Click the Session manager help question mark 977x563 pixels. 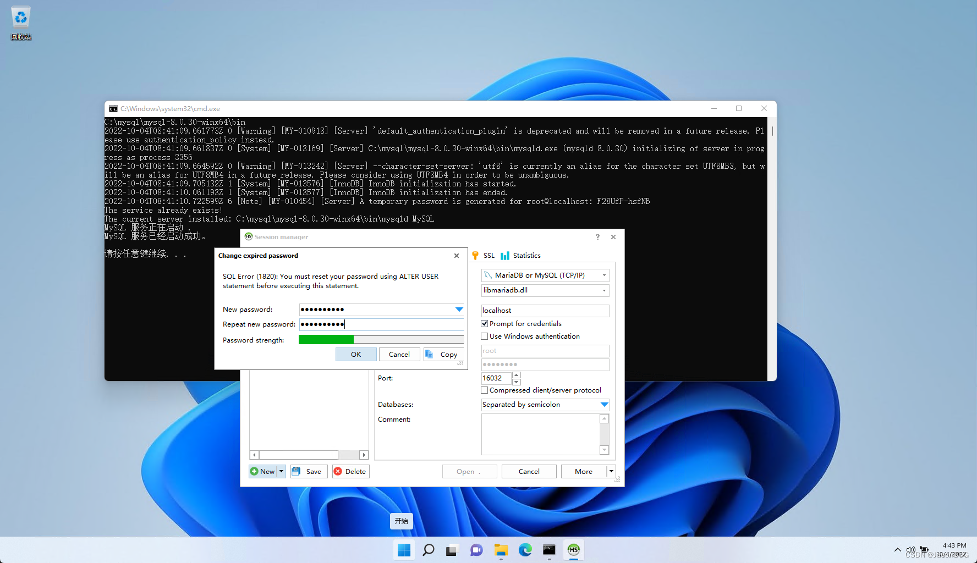(x=597, y=237)
